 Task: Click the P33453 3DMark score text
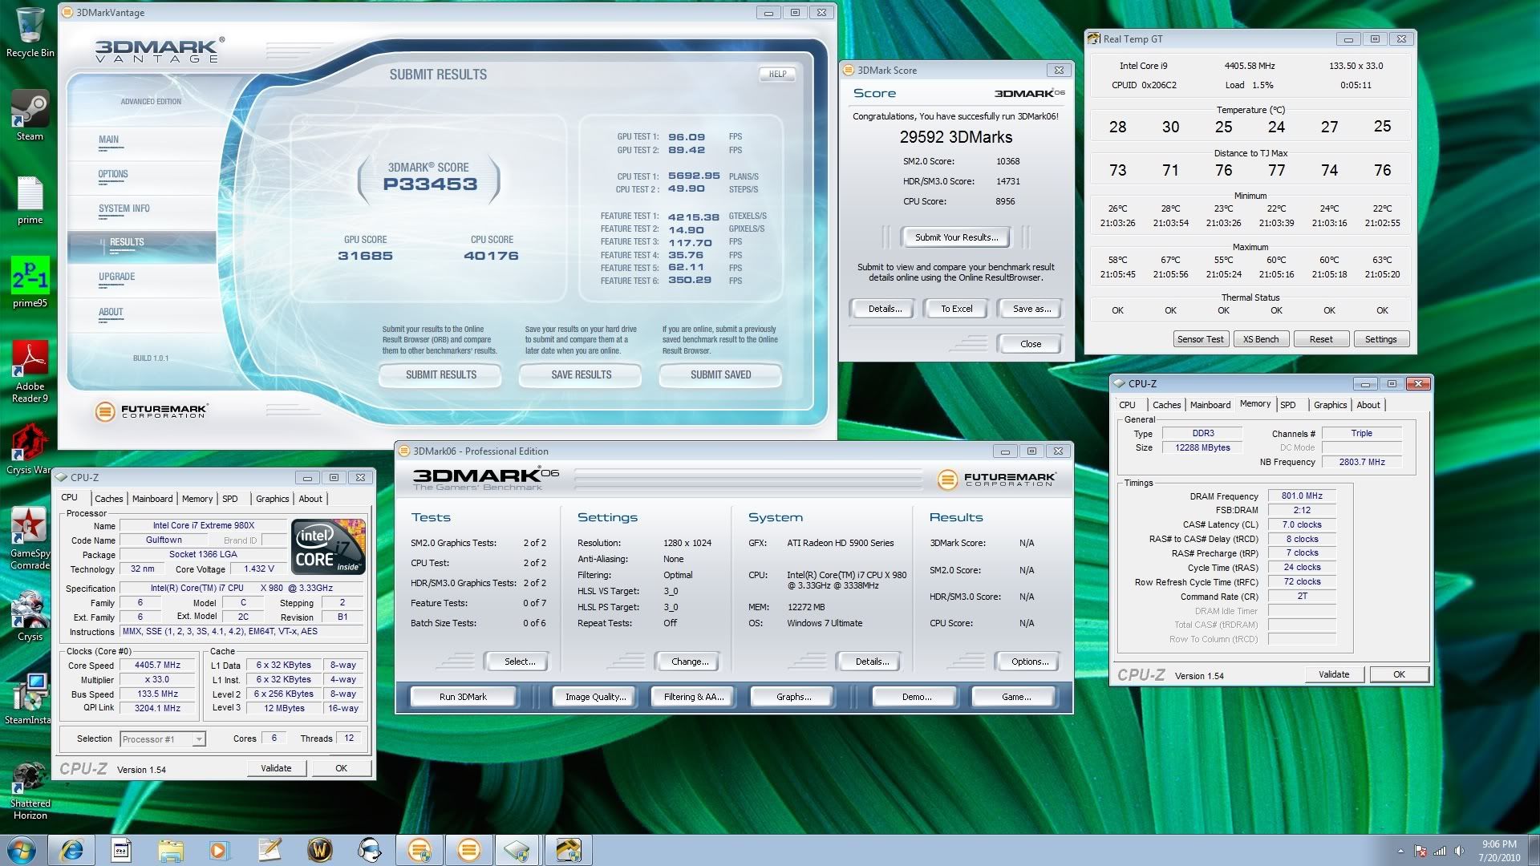pos(430,184)
